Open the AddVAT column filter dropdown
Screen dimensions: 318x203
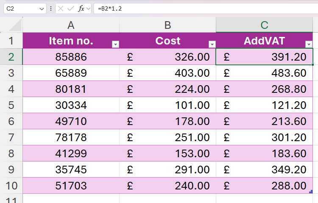pyautogui.click(x=308, y=44)
